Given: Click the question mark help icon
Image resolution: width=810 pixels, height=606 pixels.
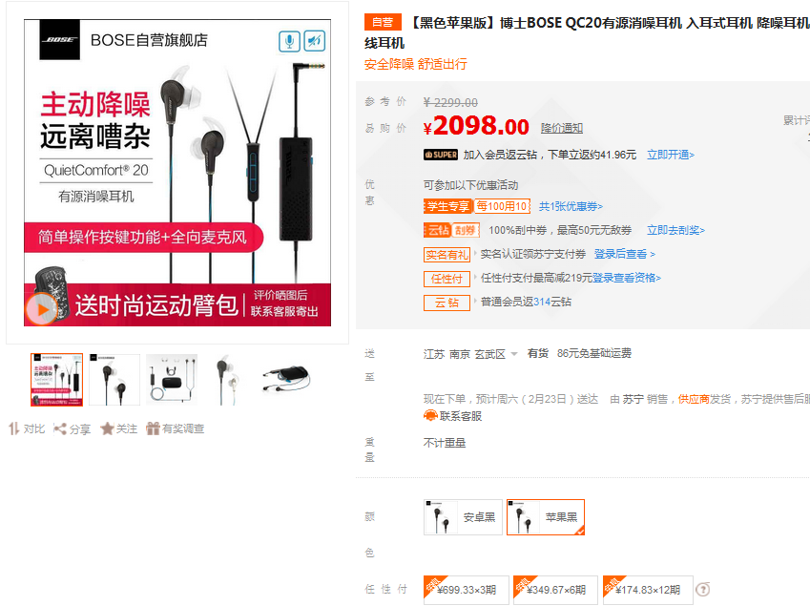Looking at the screenshot, I should pyautogui.click(x=702, y=590).
